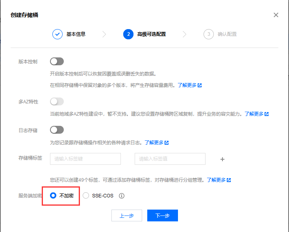This screenshot has width=289, height=232.
Task: Go to the 基本信息 step label
Action: pos(76,34)
